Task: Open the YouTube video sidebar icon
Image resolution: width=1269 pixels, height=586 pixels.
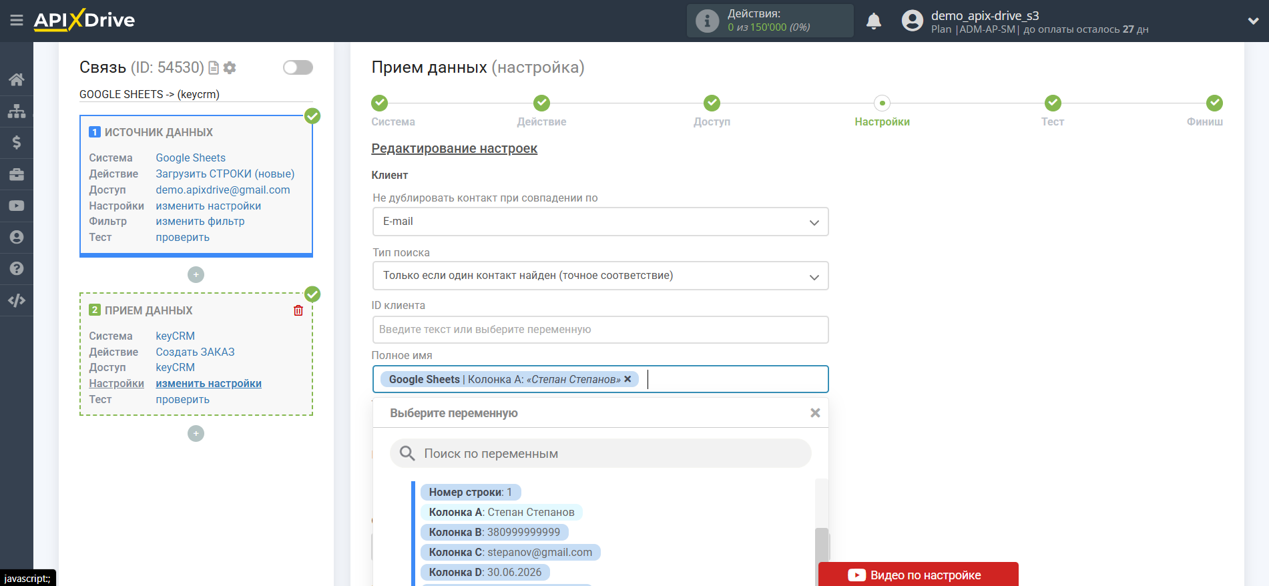Action: point(17,206)
